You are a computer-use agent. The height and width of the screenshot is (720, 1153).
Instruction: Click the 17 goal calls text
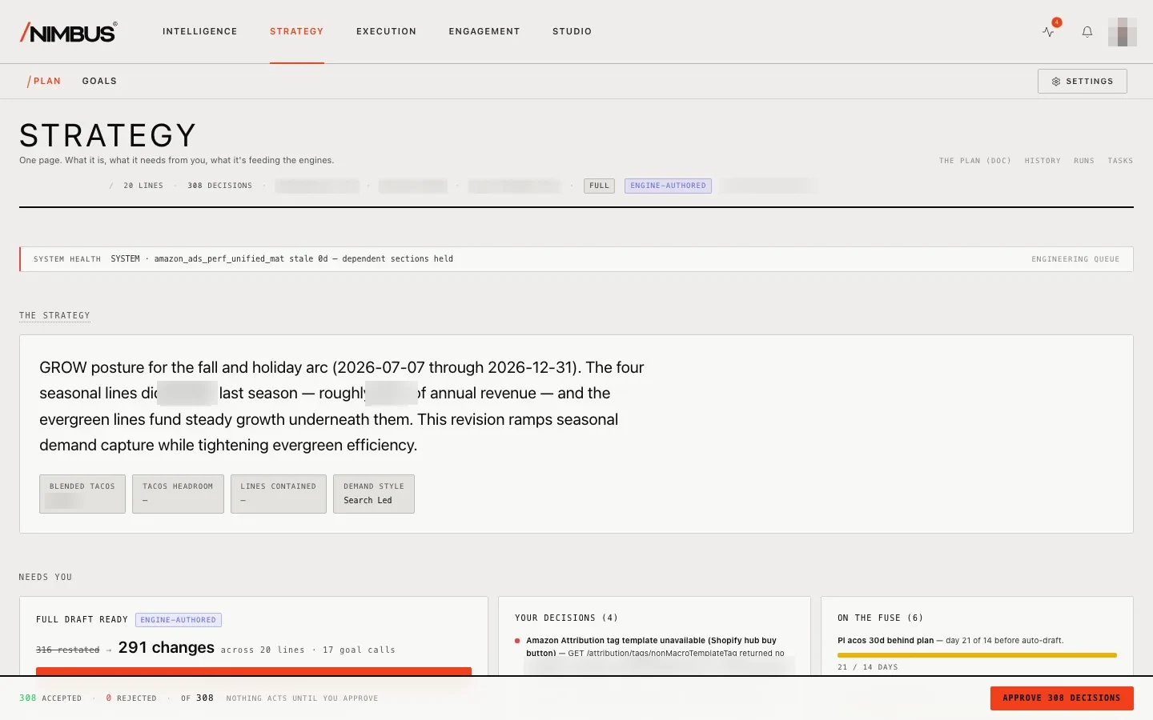(x=359, y=650)
